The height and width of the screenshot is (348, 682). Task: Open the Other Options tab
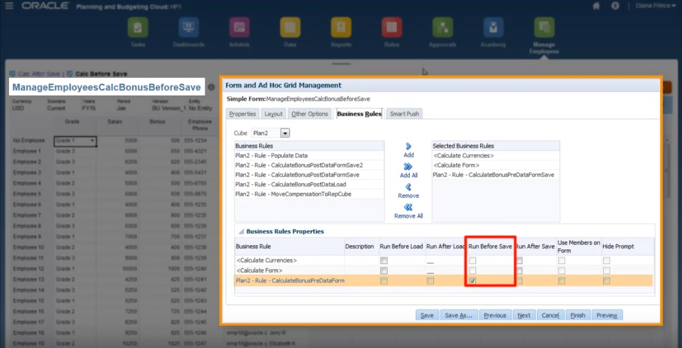(309, 114)
